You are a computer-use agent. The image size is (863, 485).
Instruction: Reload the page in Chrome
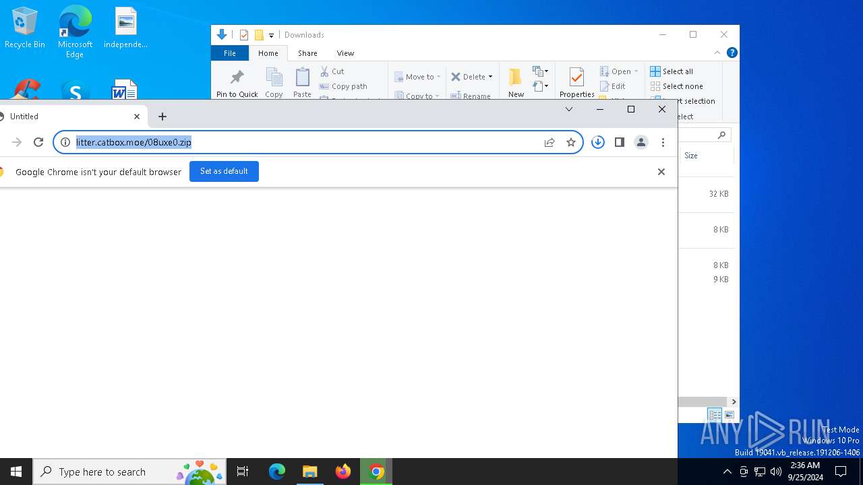point(38,142)
